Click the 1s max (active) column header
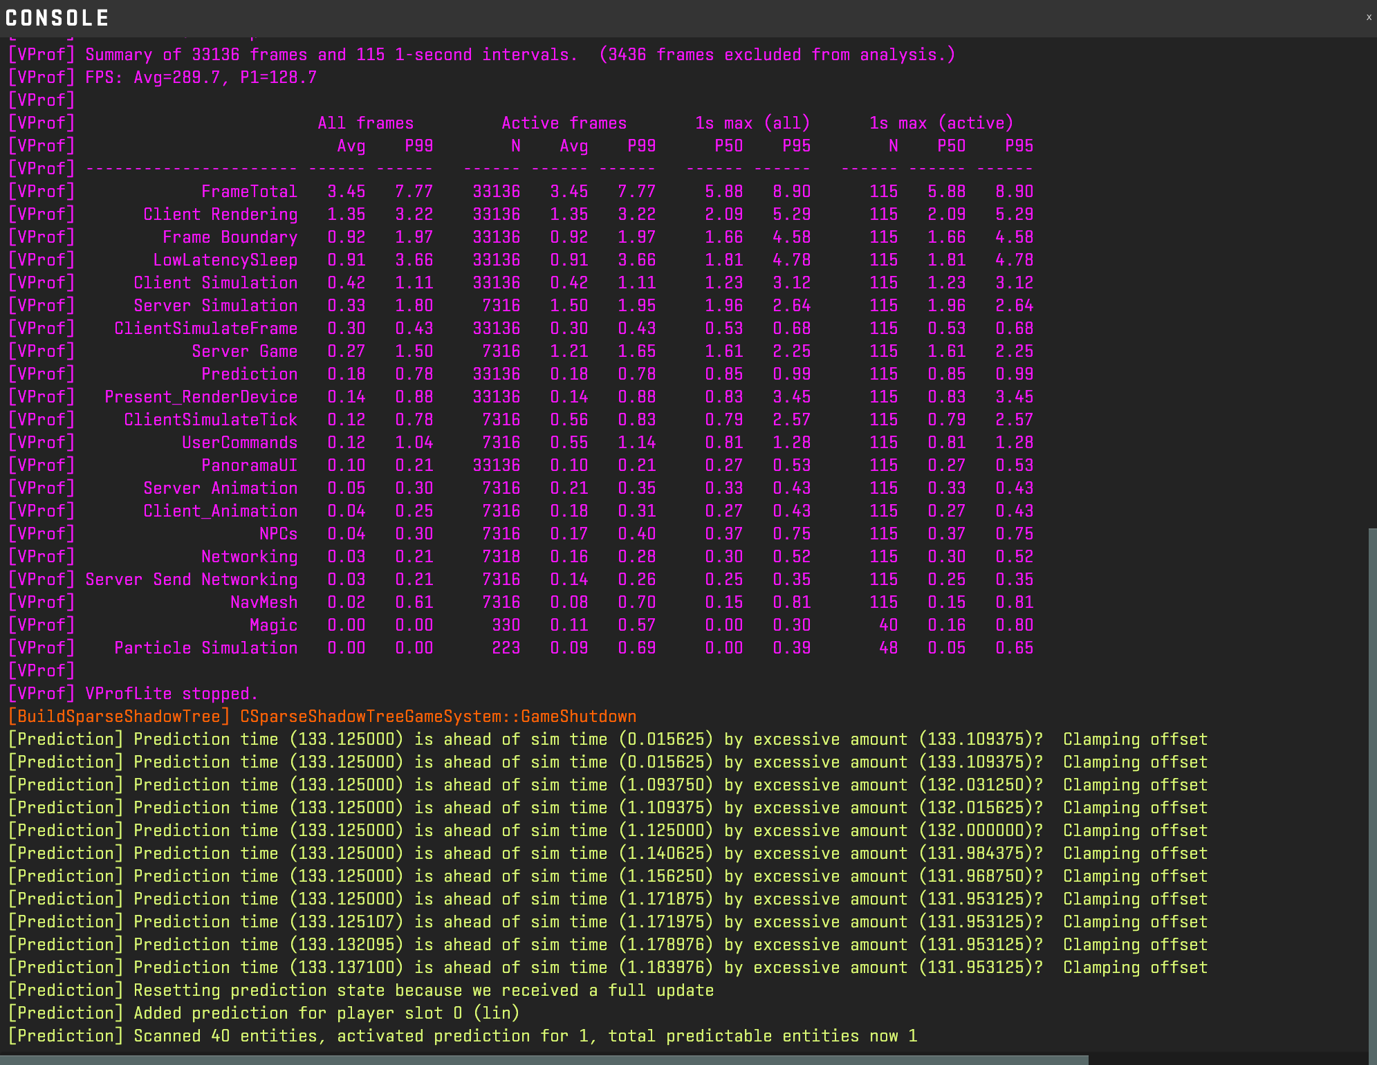Image resolution: width=1377 pixels, height=1065 pixels. coord(941,123)
